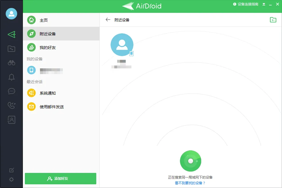Open 使用邮件发送 item
The height and width of the screenshot is (188, 282).
(x=61, y=107)
